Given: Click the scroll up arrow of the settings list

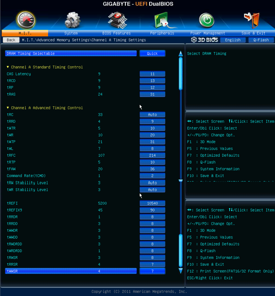Looking at the screenshot, I should [181, 53].
